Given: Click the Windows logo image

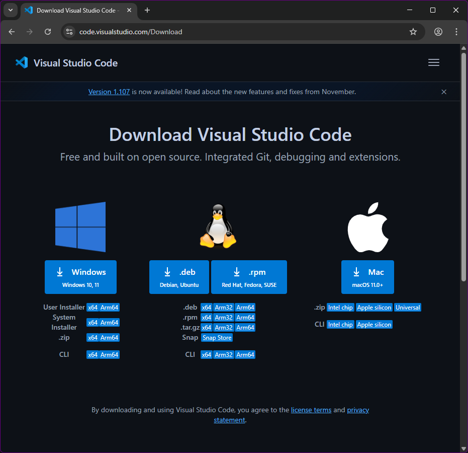Looking at the screenshot, I should (x=80, y=226).
